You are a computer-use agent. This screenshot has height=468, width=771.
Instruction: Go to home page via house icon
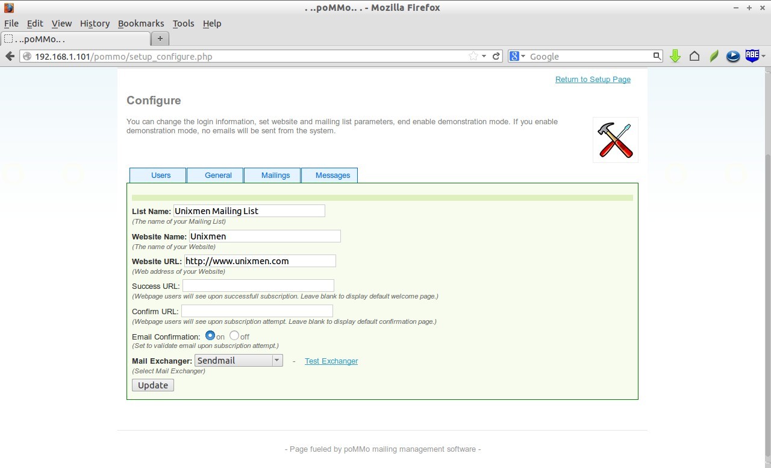point(695,56)
